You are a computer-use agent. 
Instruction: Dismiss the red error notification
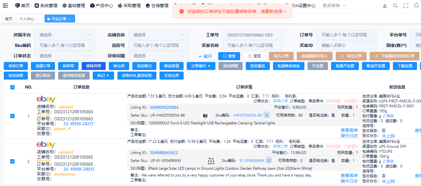(x=285, y=11)
